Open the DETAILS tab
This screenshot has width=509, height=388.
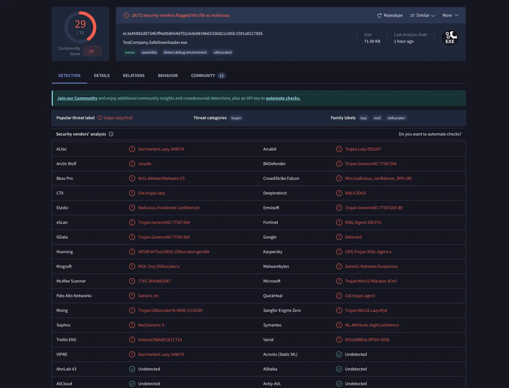[102, 76]
